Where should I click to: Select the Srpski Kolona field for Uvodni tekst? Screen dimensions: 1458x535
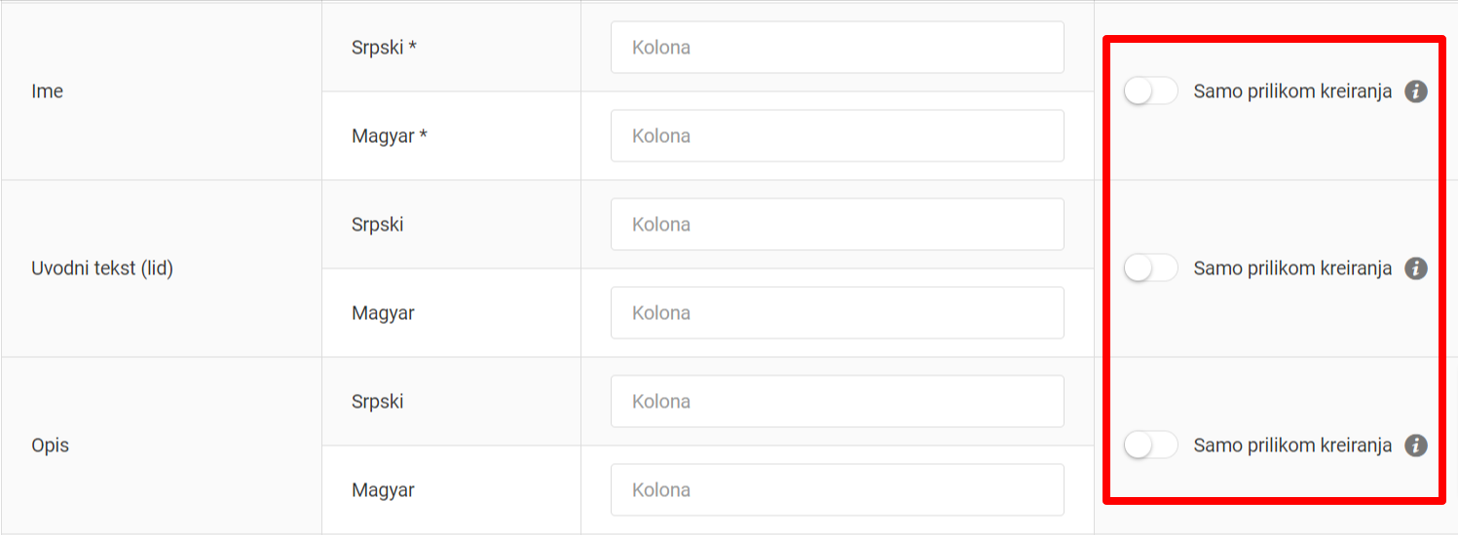click(837, 224)
